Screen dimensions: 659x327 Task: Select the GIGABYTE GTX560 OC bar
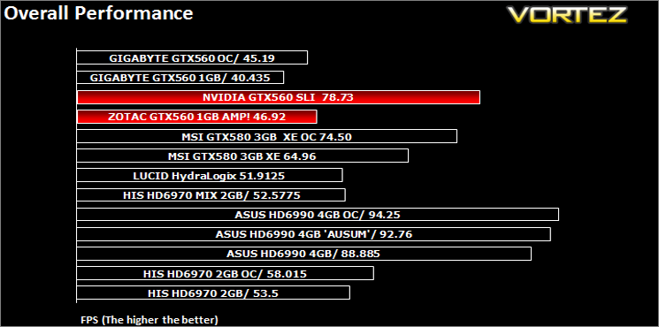[x=192, y=57]
